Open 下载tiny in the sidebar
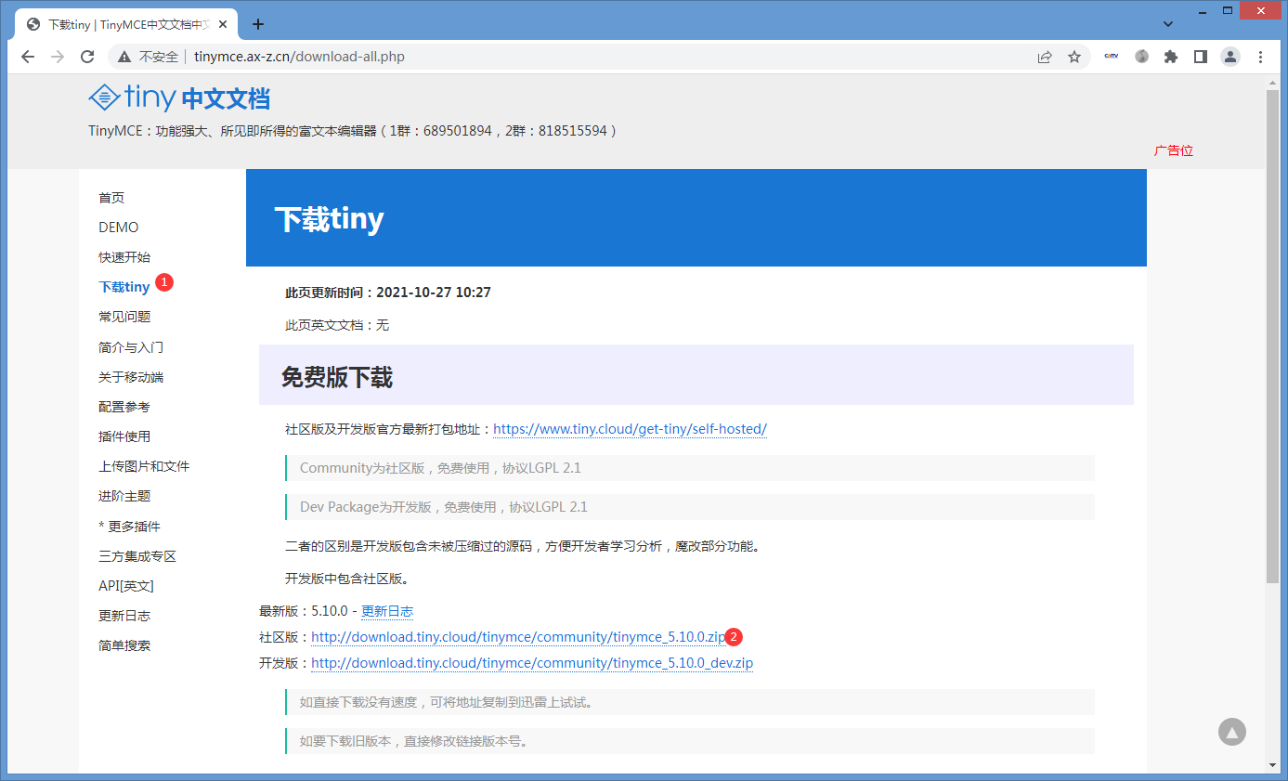 point(124,287)
